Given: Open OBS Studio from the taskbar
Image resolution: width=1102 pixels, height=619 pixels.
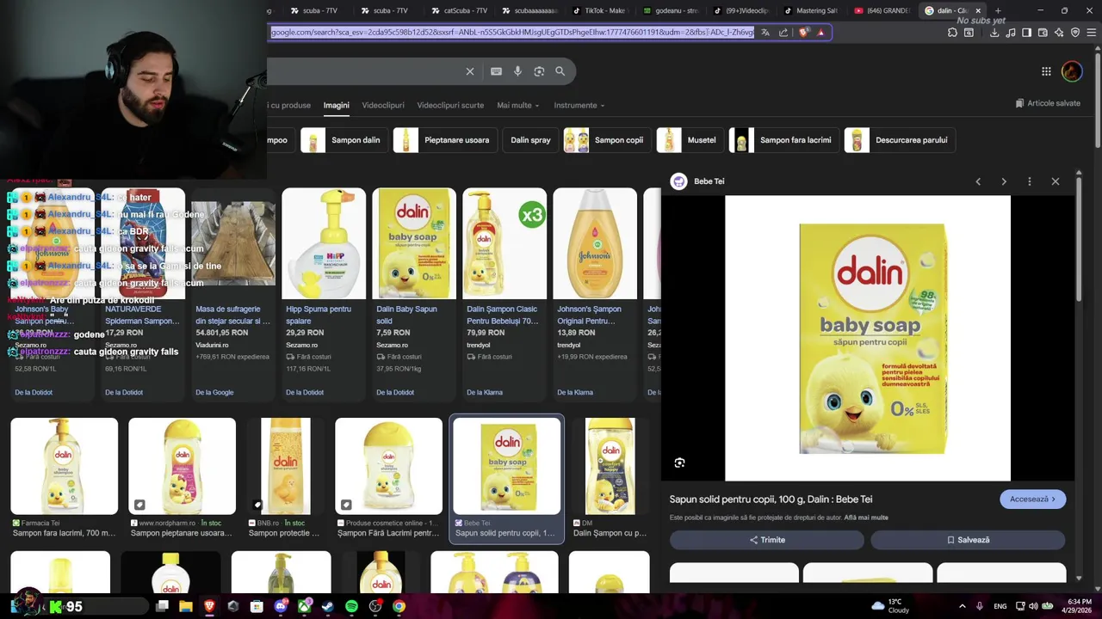Looking at the screenshot, I should (x=375, y=606).
